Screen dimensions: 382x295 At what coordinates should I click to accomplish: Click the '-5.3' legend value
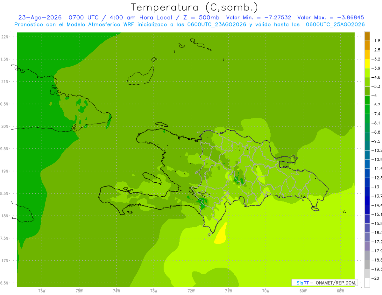pyautogui.click(x=376, y=87)
